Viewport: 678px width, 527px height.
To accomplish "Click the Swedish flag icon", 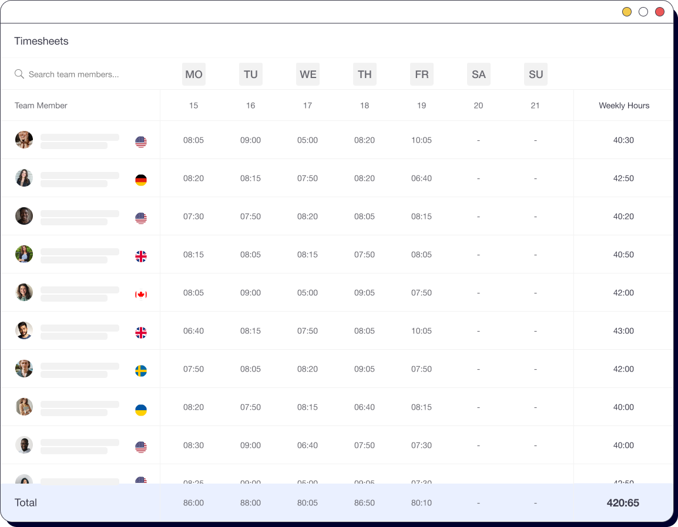I will 141,371.
